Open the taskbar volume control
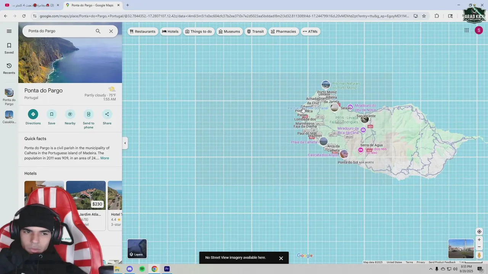This screenshot has height=274, width=488. click(455, 269)
